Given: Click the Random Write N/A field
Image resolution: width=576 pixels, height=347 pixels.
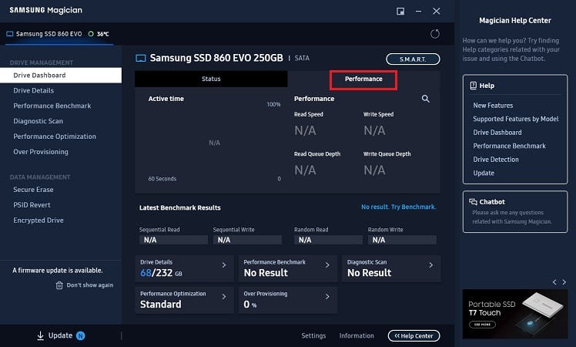Looking at the screenshot, I should click(402, 240).
